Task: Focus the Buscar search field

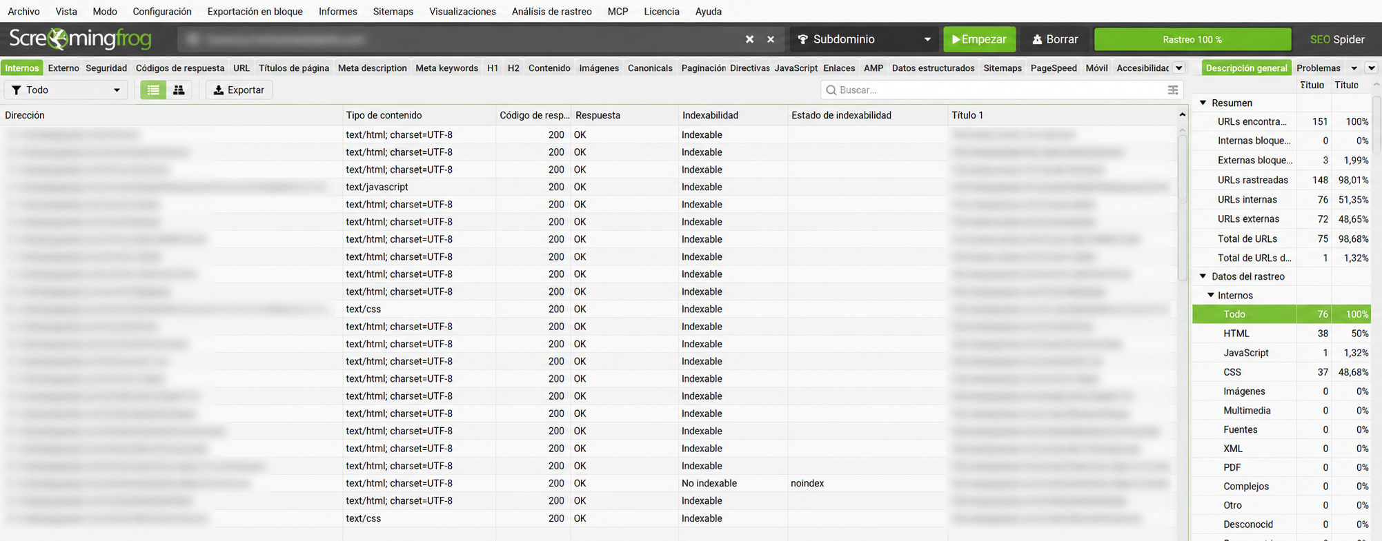Action: (x=1002, y=90)
